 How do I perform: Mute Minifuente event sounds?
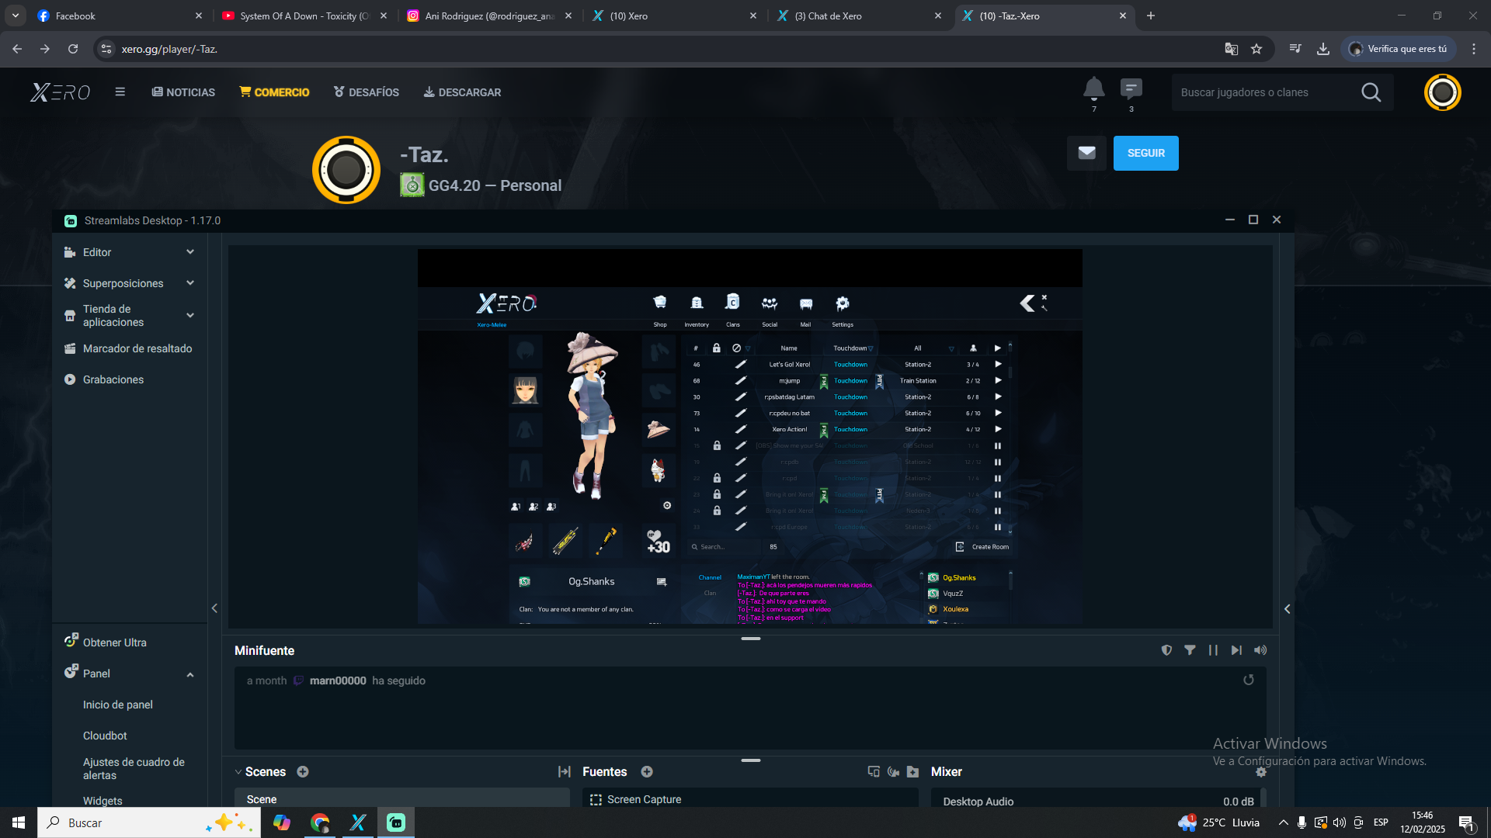point(1260,650)
